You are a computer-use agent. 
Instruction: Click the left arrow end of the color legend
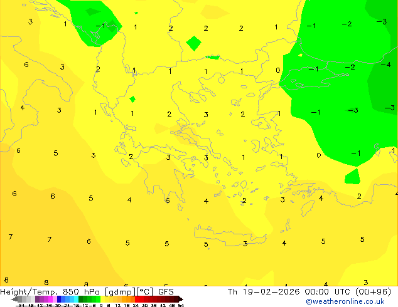coord(14,299)
